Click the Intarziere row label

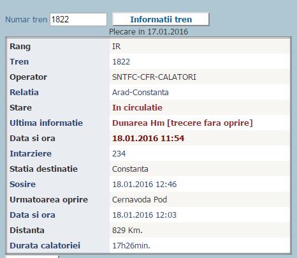31,154
